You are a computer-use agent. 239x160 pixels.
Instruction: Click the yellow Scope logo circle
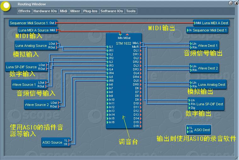pos(5,6)
